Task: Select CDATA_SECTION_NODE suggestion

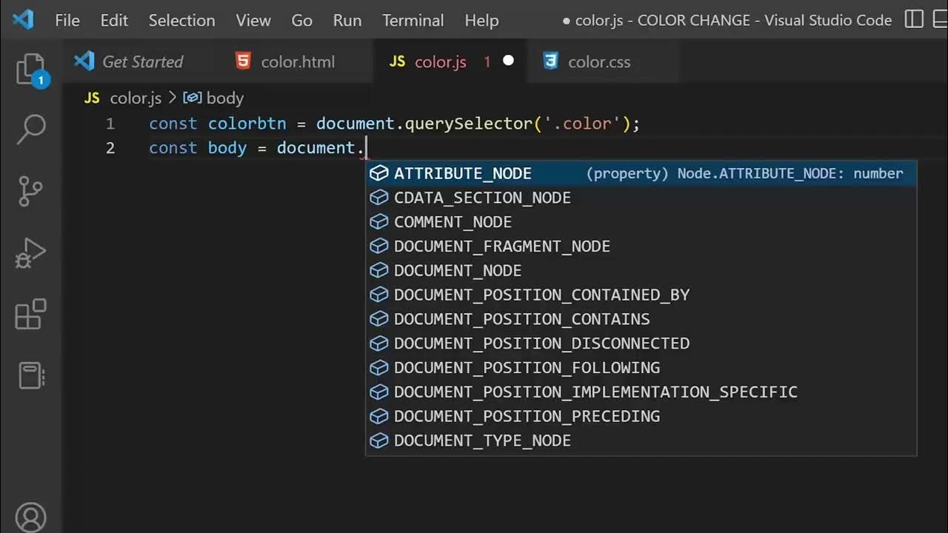Action: click(x=641, y=198)
